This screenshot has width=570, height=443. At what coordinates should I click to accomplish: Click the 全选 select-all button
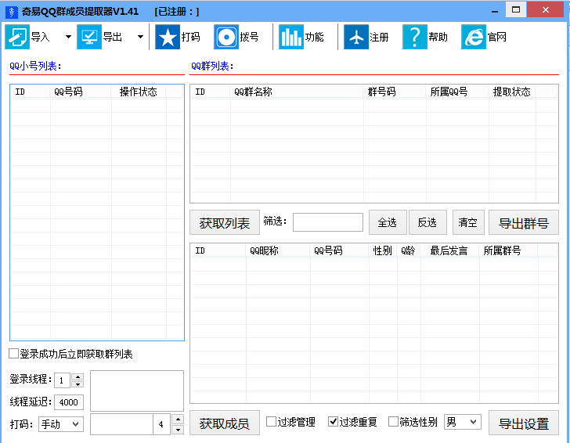pyautogui.click(x=388, y=222)
